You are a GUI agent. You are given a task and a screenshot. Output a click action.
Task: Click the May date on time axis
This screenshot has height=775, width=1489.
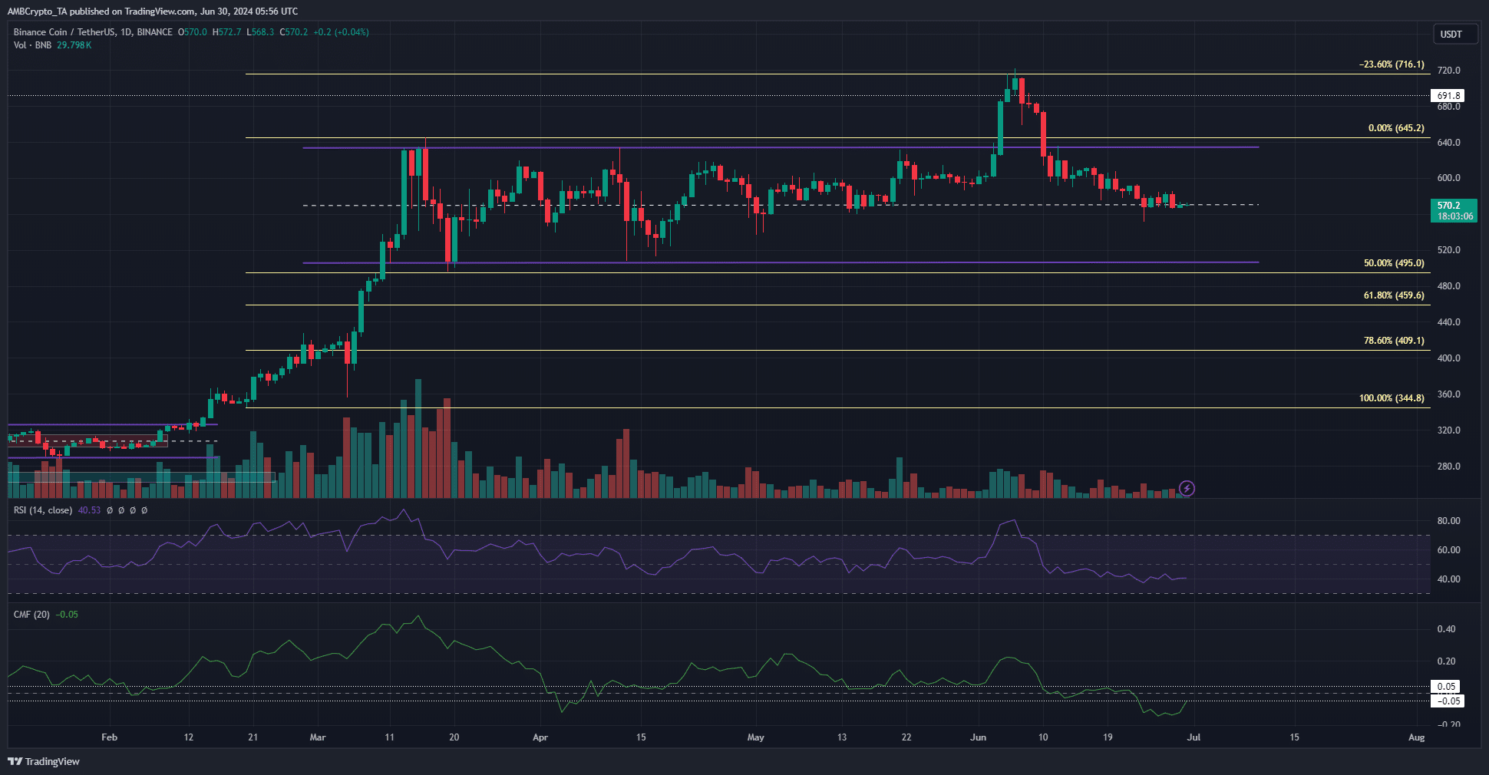point(756,737)
